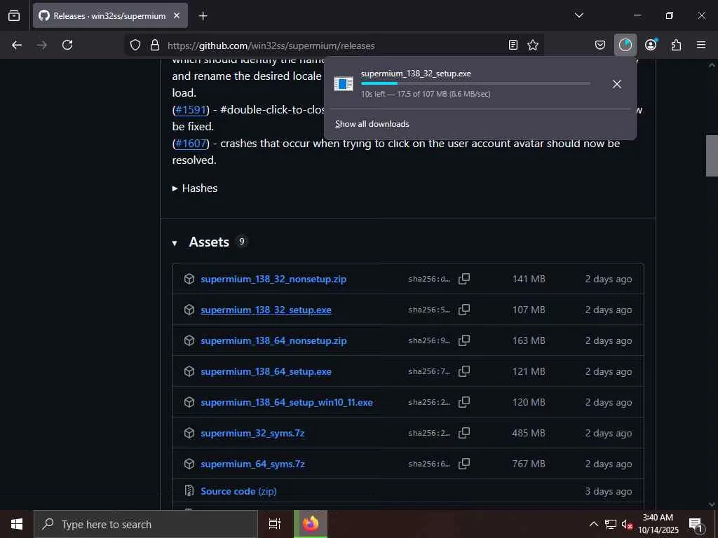Go back using the back arrow

tap(17, 45)
